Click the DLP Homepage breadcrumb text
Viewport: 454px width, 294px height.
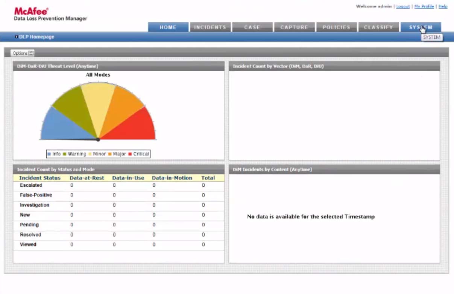36,37
